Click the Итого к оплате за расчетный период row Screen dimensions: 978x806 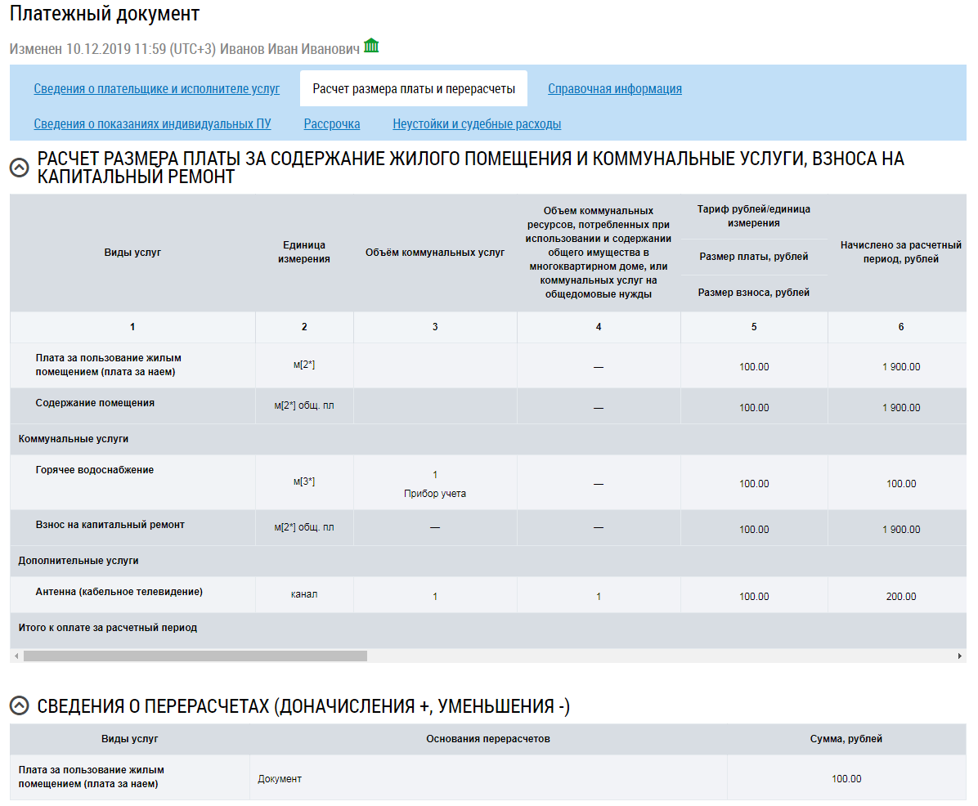[108, 628]
